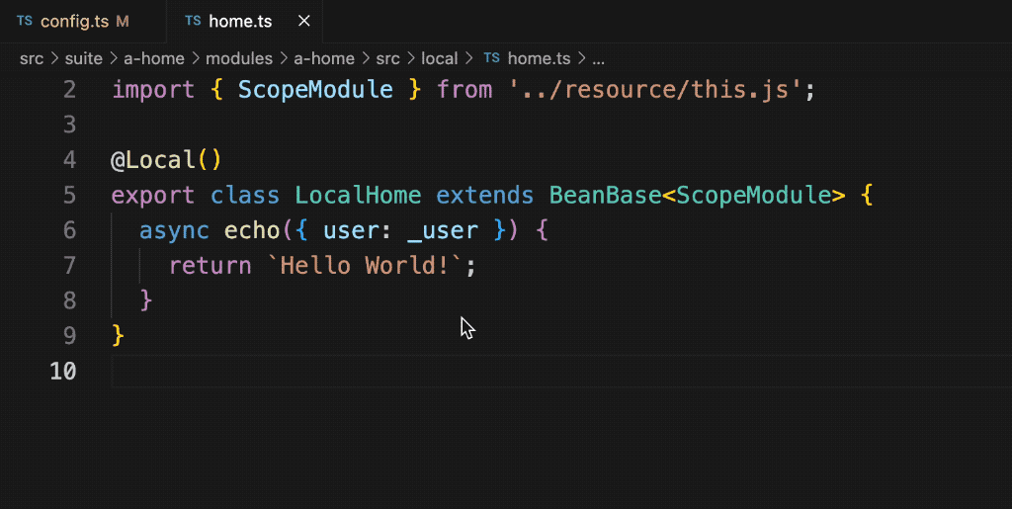Screen dimensions: 1012x509
Task: Click the _user parameter
Action: [444, 229]
